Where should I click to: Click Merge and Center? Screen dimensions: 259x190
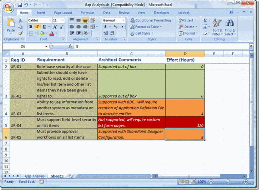[x=93, y=27]
